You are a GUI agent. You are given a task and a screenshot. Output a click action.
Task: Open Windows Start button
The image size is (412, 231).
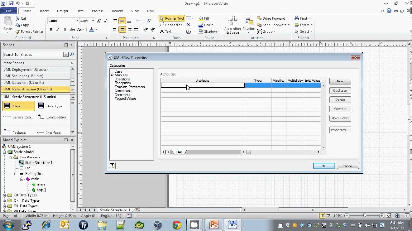(x=9, y=225)
